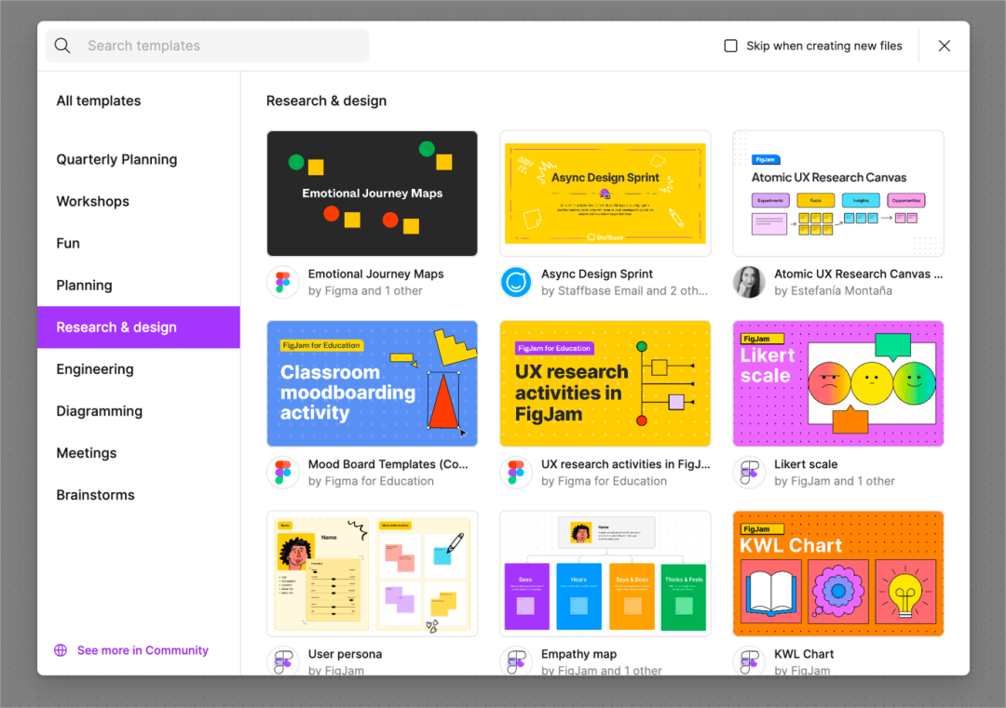Click Figma avatar beside Mood Board Templates

point(283,473)
